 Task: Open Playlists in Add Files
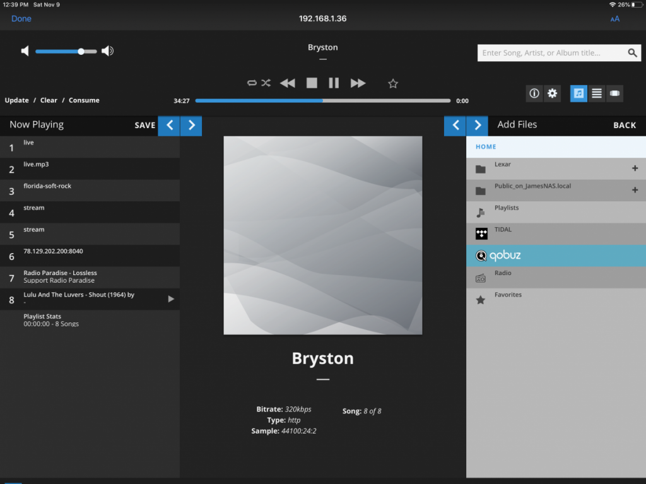(556, 212)
